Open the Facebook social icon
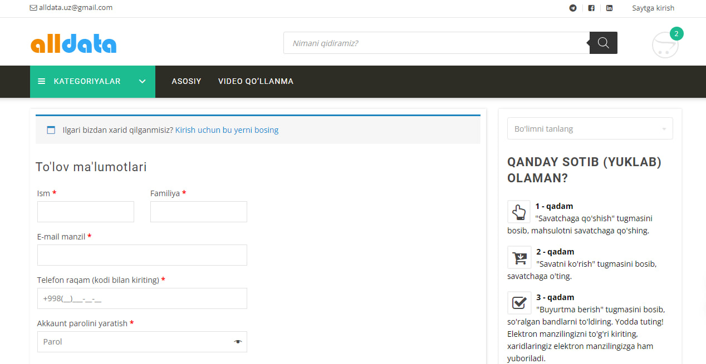Viewport: 706px width, 364px height. point(591,8)
